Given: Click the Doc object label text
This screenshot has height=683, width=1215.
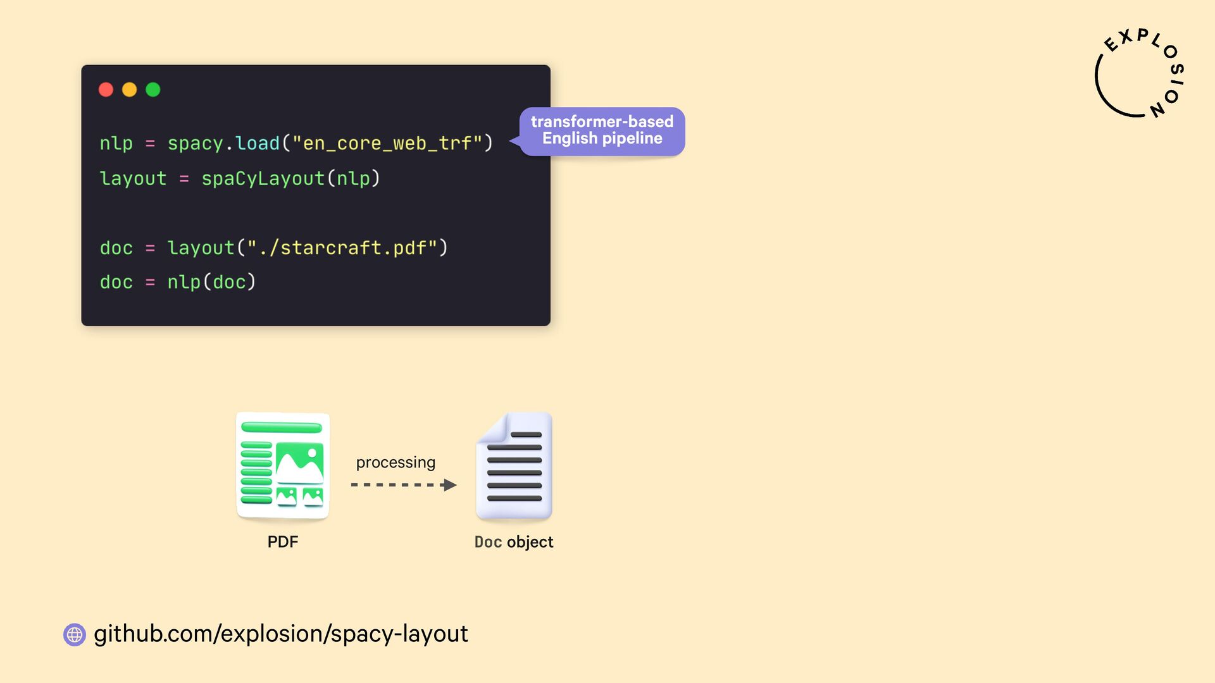Looking at the screenshot, I should pos(514,542).
